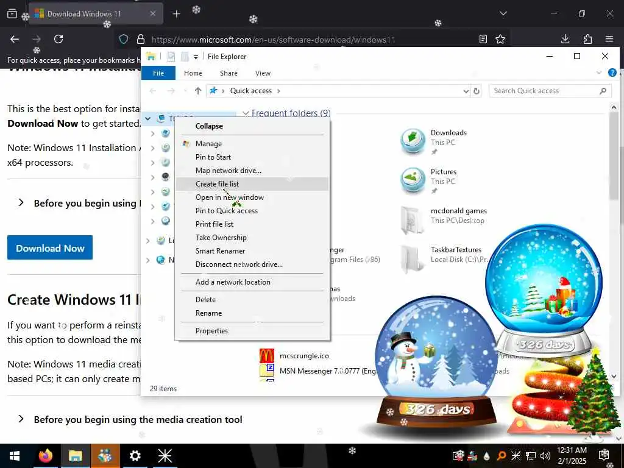Choose Rename in the context menu
This screenshot has width=624, height=468.
[x=252, y=313]
